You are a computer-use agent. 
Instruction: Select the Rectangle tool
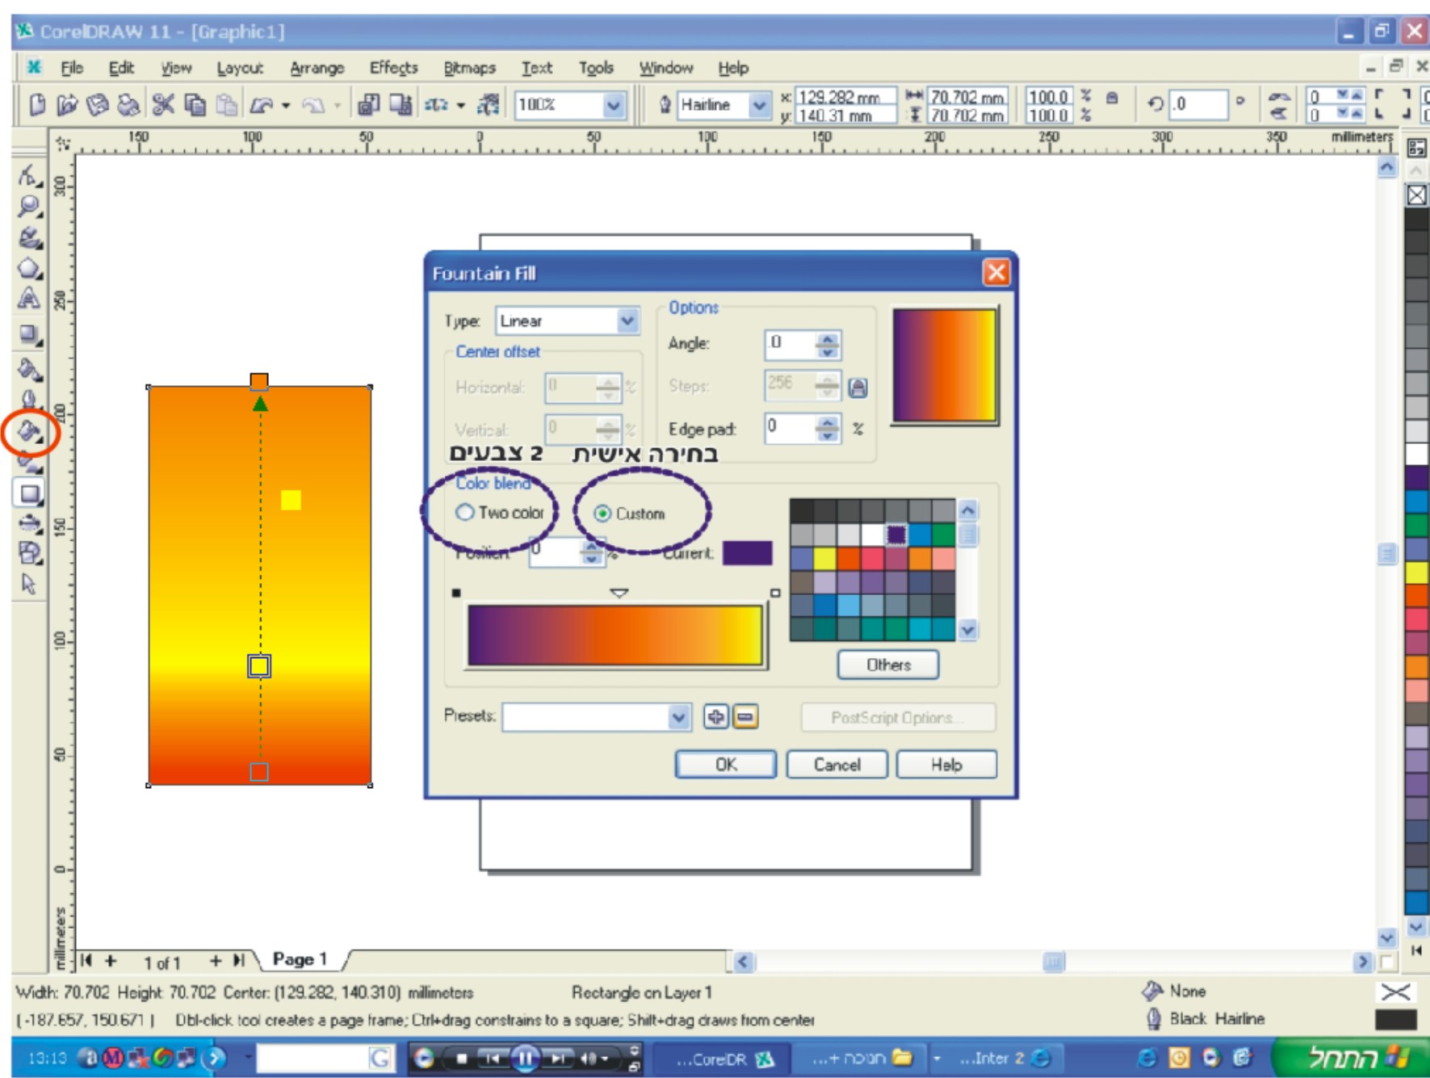(x=29, y=493)
